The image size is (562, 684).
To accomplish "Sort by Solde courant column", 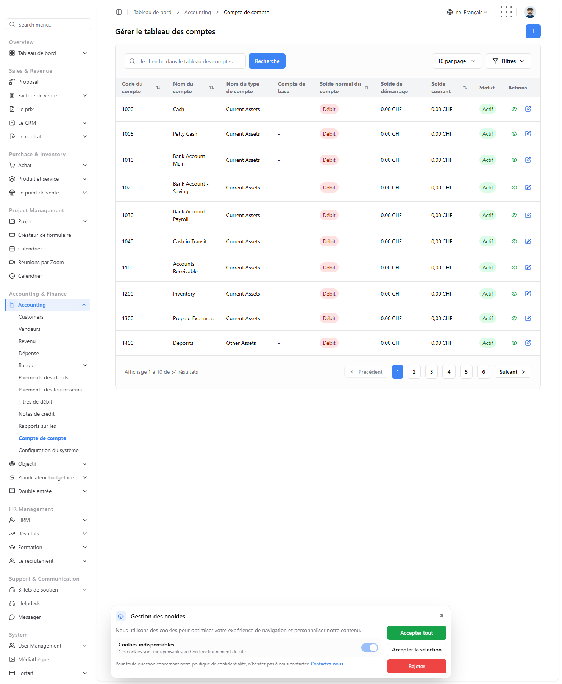I will coord(465,88).
